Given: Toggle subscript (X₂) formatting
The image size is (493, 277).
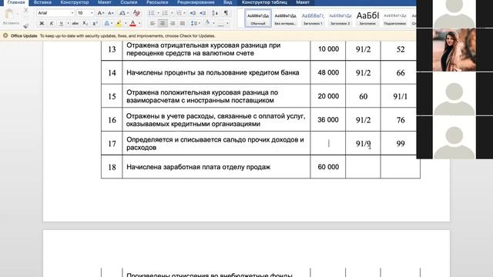Looking at the screenshot, I should pyautogui.click(x=85, y=23).
